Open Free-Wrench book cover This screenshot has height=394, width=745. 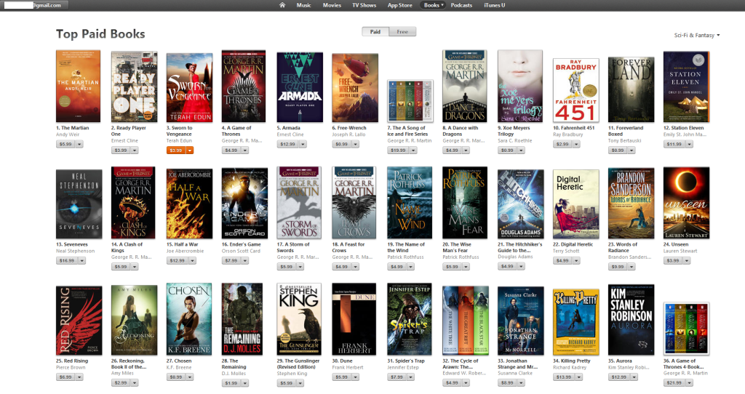tap(355, 88)
